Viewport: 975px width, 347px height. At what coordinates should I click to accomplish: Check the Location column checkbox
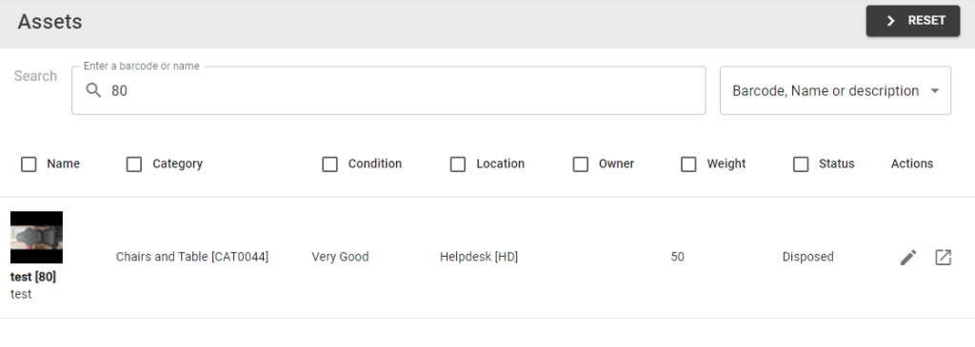coord(458,164)
